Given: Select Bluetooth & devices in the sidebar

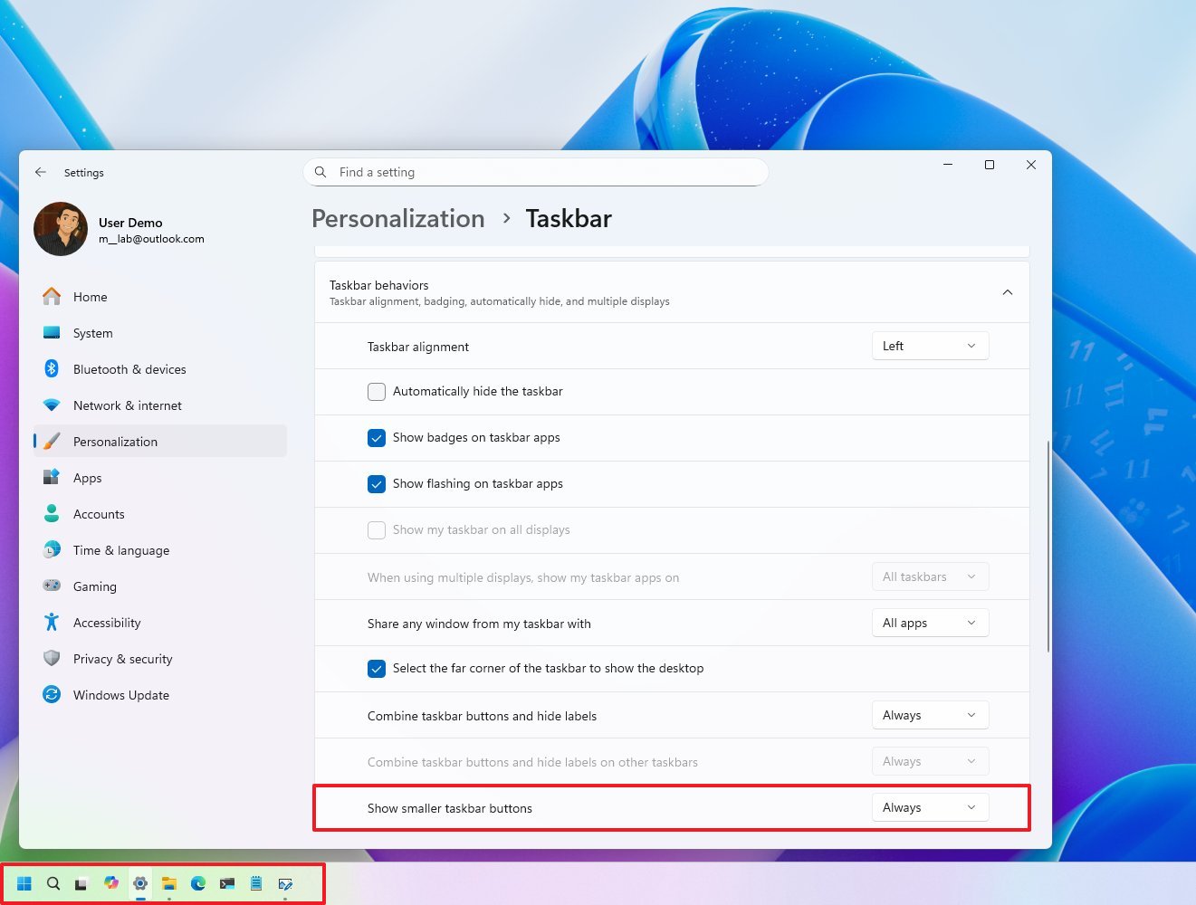Looking at the screenshot, I should [129, 369].
